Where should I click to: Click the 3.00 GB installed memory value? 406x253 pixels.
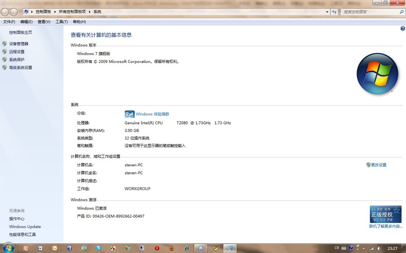click(x=132, y=131)
